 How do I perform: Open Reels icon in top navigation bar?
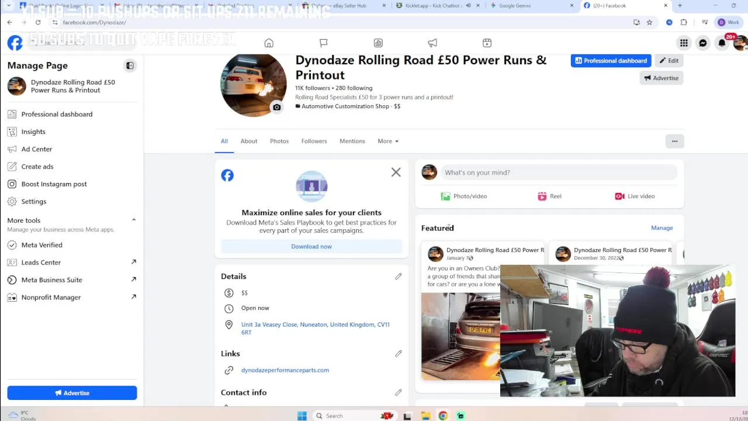point(487,43)
